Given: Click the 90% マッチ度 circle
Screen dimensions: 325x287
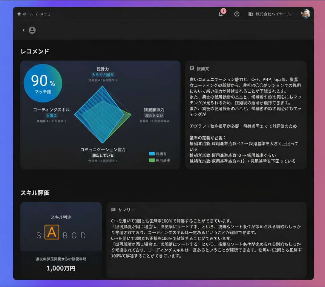Looking at the screenshot, I should point(43,83).
